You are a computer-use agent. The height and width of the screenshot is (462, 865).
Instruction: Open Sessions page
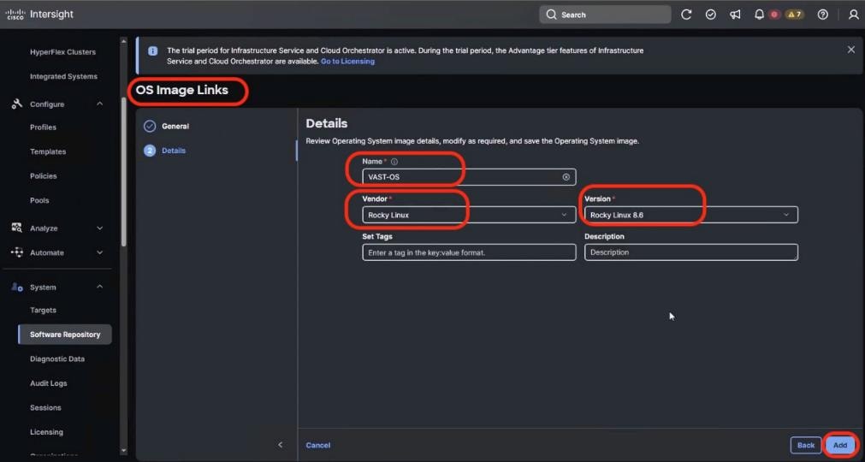click(46, 407)
